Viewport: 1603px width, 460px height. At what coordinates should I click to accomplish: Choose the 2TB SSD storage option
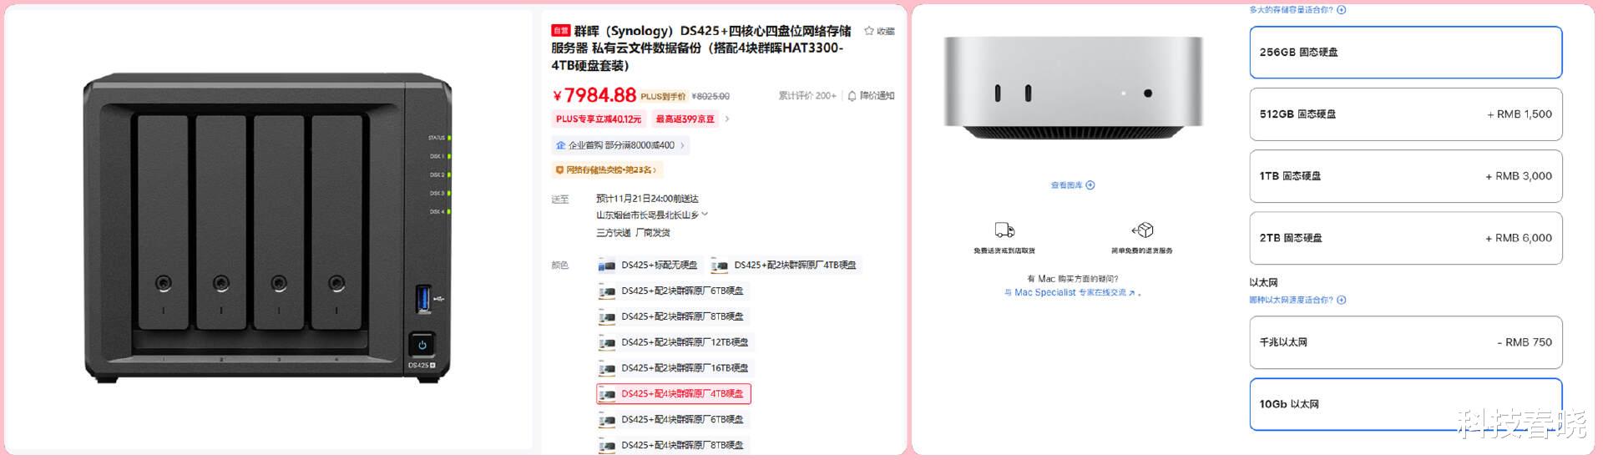1405,238
